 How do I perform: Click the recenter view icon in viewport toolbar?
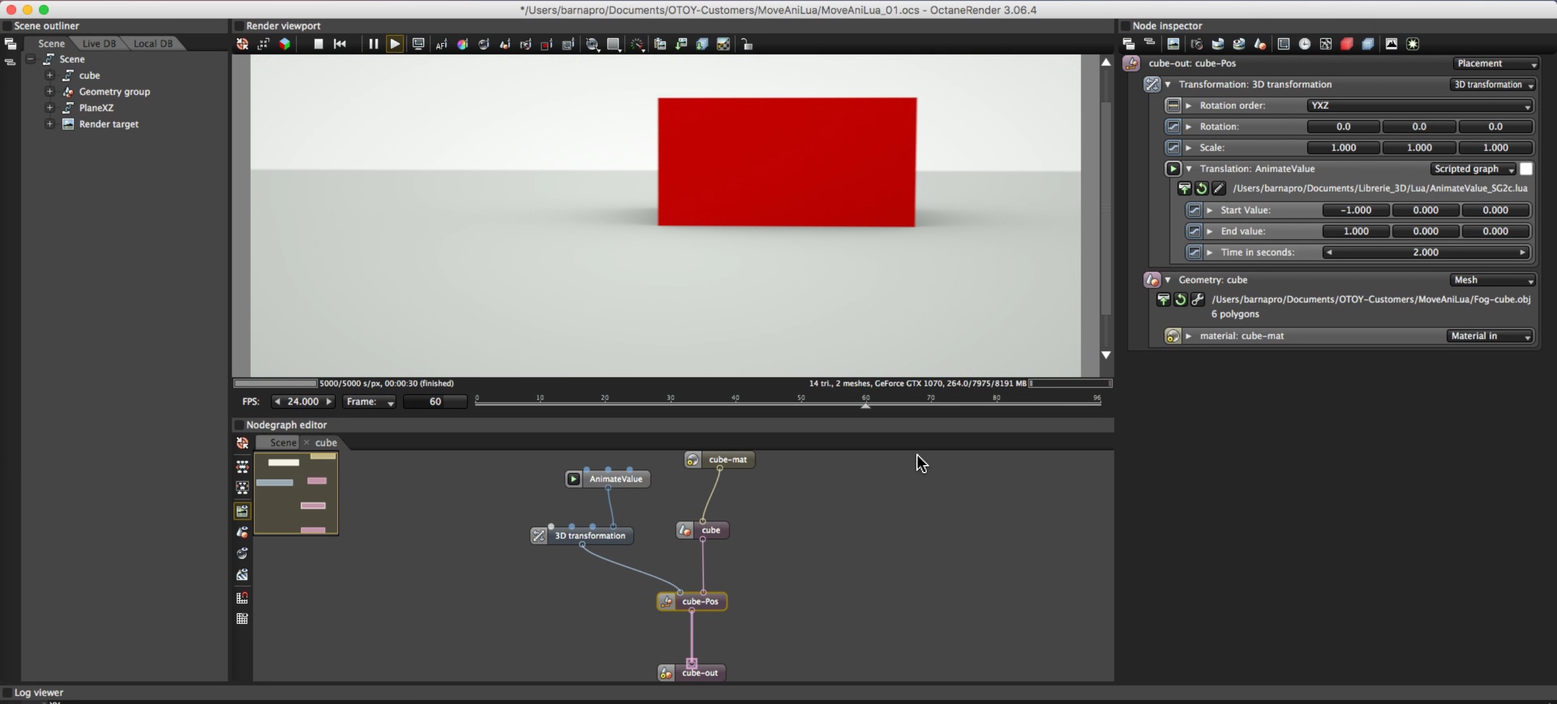point(242,44)
